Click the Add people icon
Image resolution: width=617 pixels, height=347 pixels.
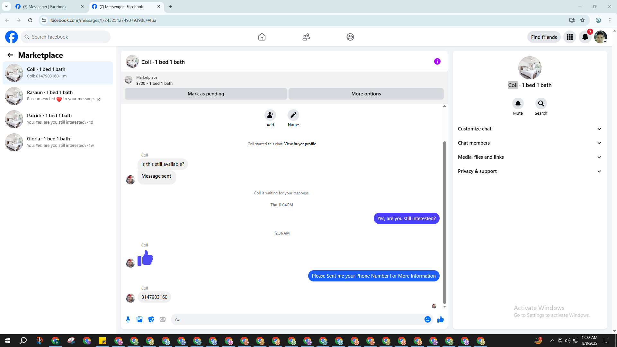pos(270,115)
